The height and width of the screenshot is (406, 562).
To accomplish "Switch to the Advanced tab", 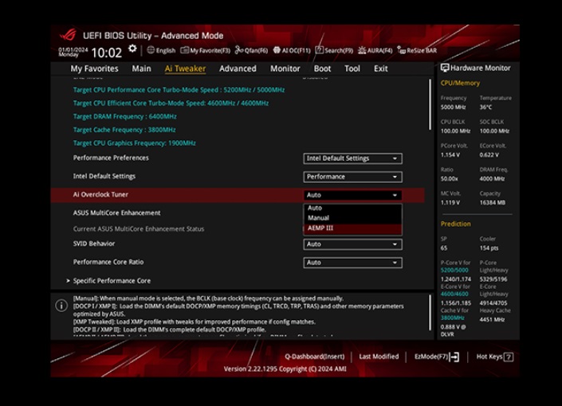I will [238, 68].
